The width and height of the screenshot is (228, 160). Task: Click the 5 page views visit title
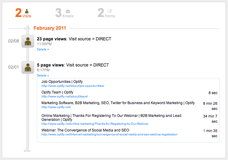pos(73,65)
